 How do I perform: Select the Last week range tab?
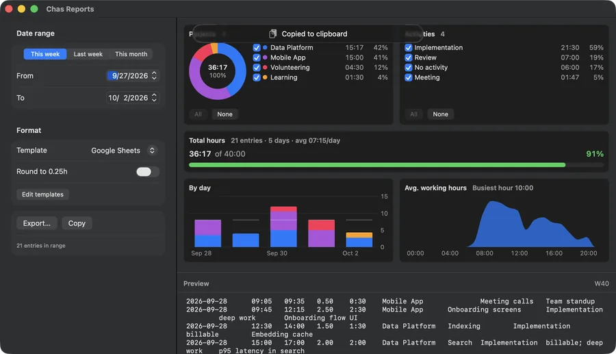pos(88,54)
